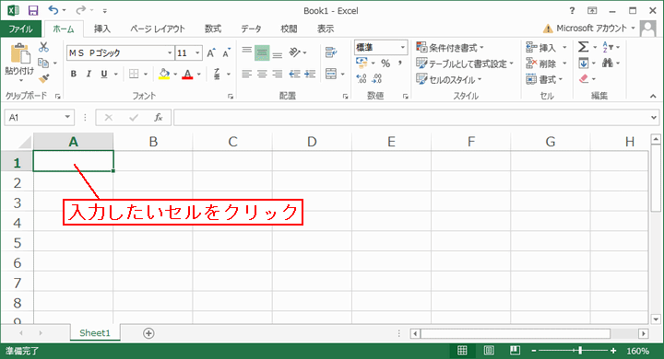Toggle Italic formatting
The image size is (664, 359).
coord(89,74)
